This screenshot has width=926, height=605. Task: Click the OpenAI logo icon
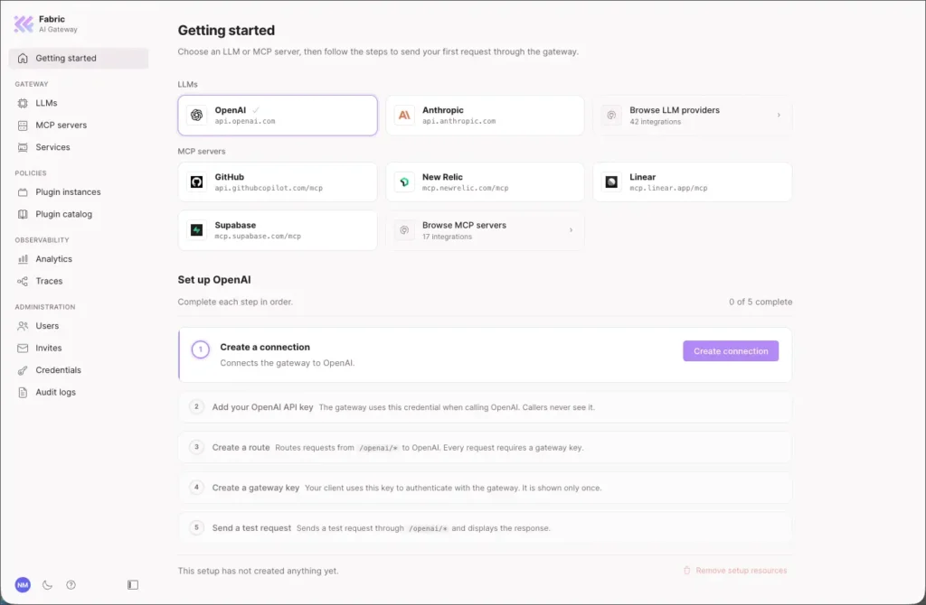196,115
